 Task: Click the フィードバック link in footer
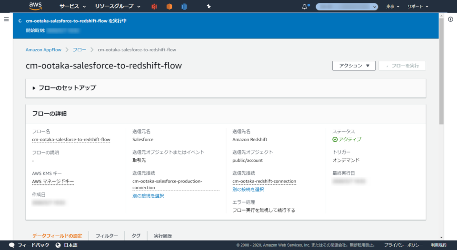(x=33, y=245)
